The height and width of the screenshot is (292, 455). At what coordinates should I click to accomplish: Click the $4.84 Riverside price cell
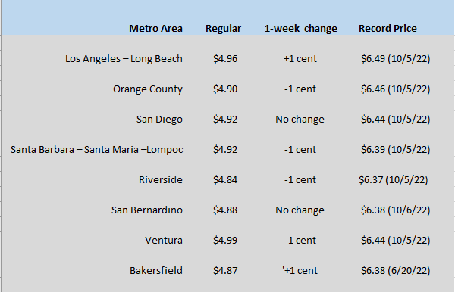[225, 180]
